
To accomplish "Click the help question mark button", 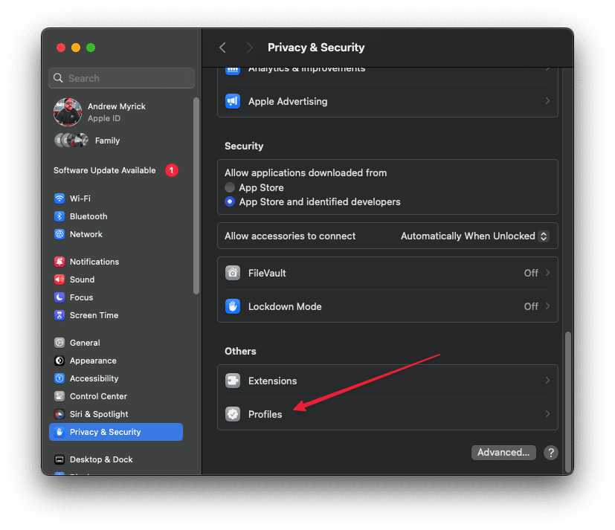I will (x=551, y=453).
